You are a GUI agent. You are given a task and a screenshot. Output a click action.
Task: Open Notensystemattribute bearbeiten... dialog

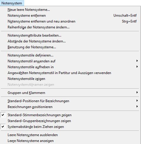(70, 35)
